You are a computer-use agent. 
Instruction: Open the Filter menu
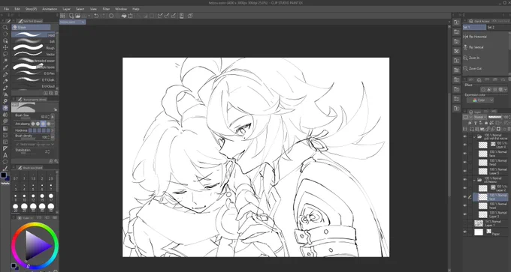(x=106, y=9)
